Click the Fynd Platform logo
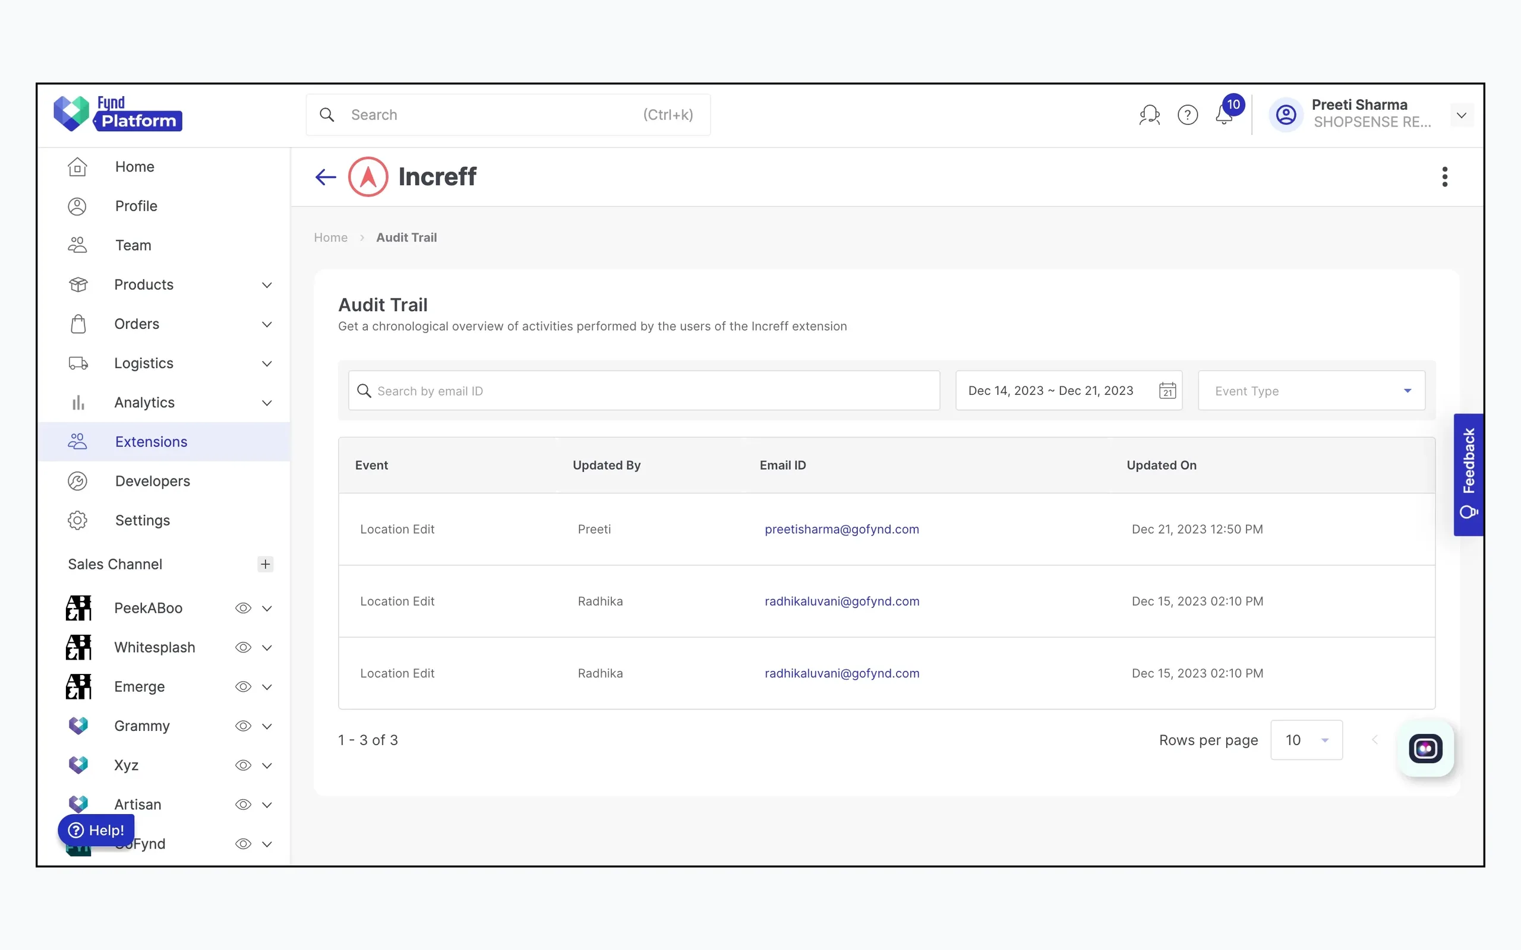This screenshot has width=1521, height=950. click(118, 114)
